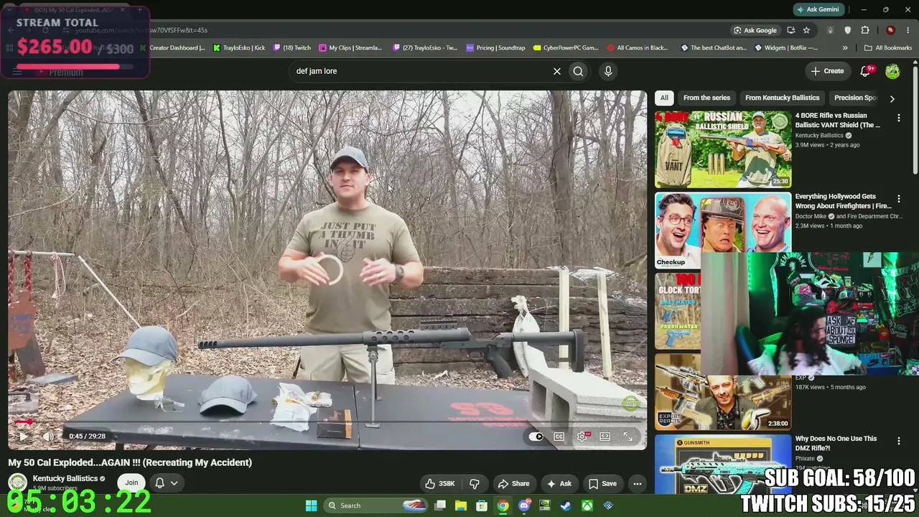Open the TrayloEsko | Kick bookmark
919x517 pixels.
239,48
